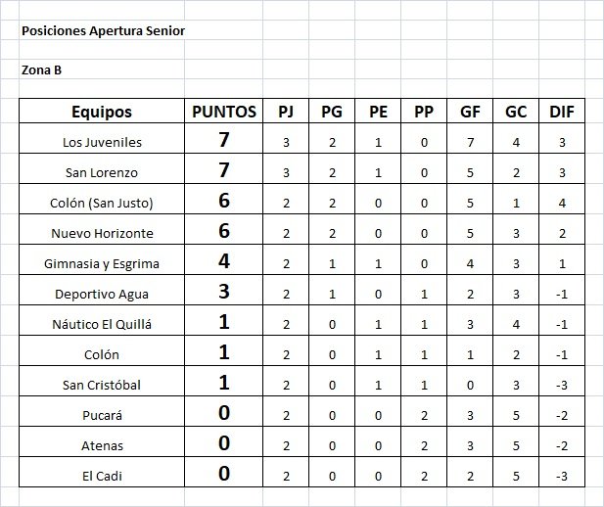Click the Zona B label cell
Viewport: 604px width, 507px height.
41,69
